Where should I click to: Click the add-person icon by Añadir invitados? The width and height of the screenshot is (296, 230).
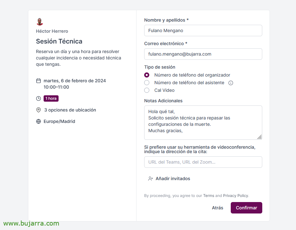pyautogui.click(x=151, y=179)
